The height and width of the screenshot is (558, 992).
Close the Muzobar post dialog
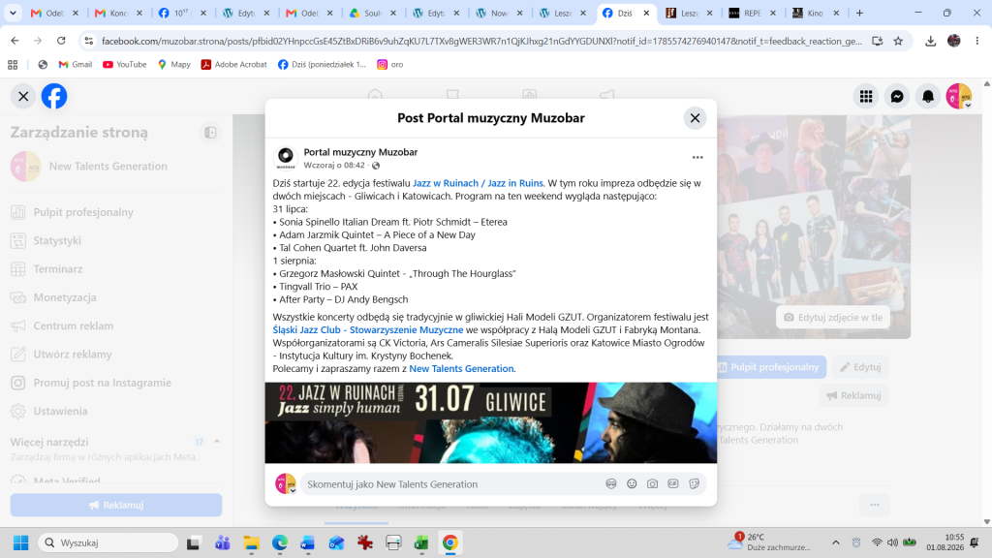coord(695,117)
